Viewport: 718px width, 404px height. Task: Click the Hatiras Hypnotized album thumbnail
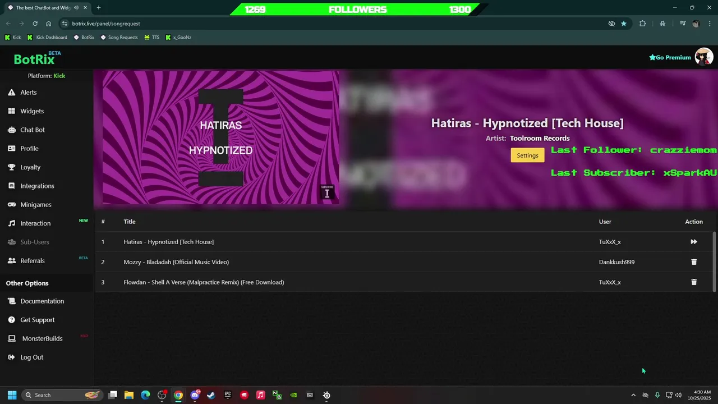(x=220, y=137)
